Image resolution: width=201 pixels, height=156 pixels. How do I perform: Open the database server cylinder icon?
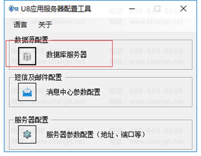(x=27, y=56)
